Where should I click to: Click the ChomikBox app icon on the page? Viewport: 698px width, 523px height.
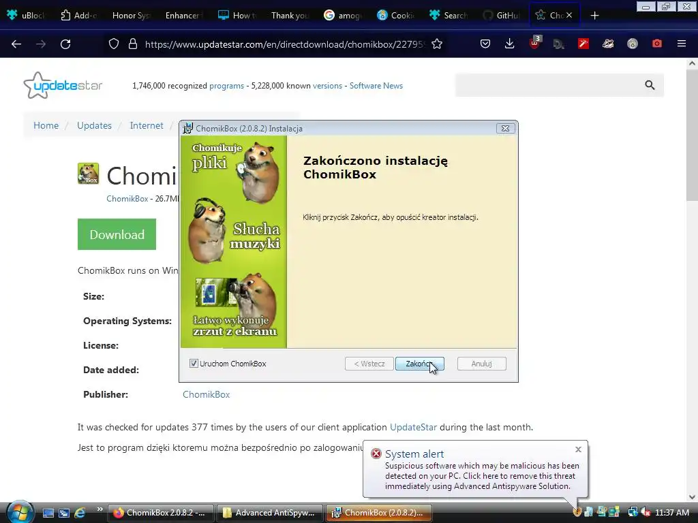tap(88, 174)
